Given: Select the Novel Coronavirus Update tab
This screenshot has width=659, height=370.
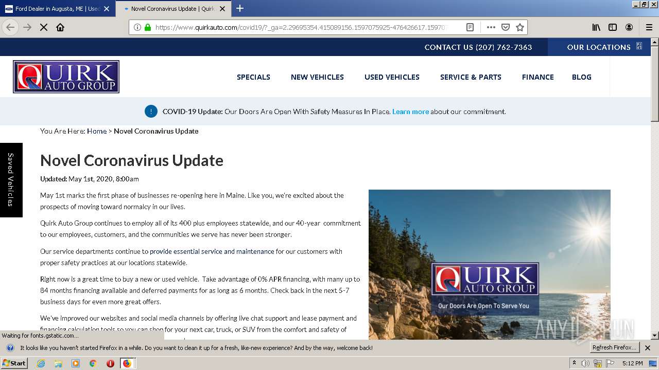Looking at the screenshot, I should (x=174, y=9).
